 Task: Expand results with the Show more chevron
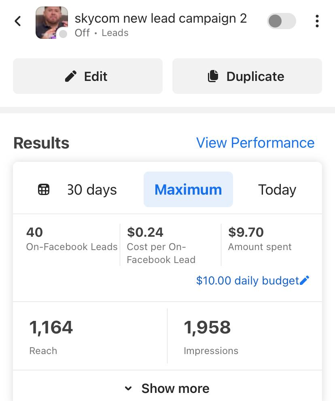click(128, 388)
